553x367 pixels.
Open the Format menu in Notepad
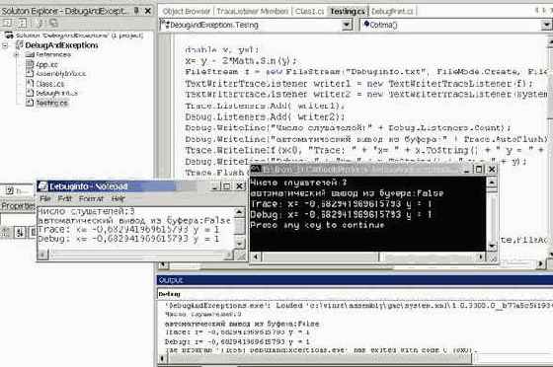coord(91,198)
